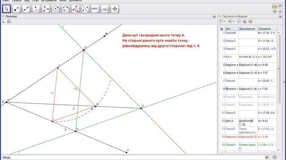Open the Вид menu
The height and width of the screenshot is (160, 286).
point(27,1)
